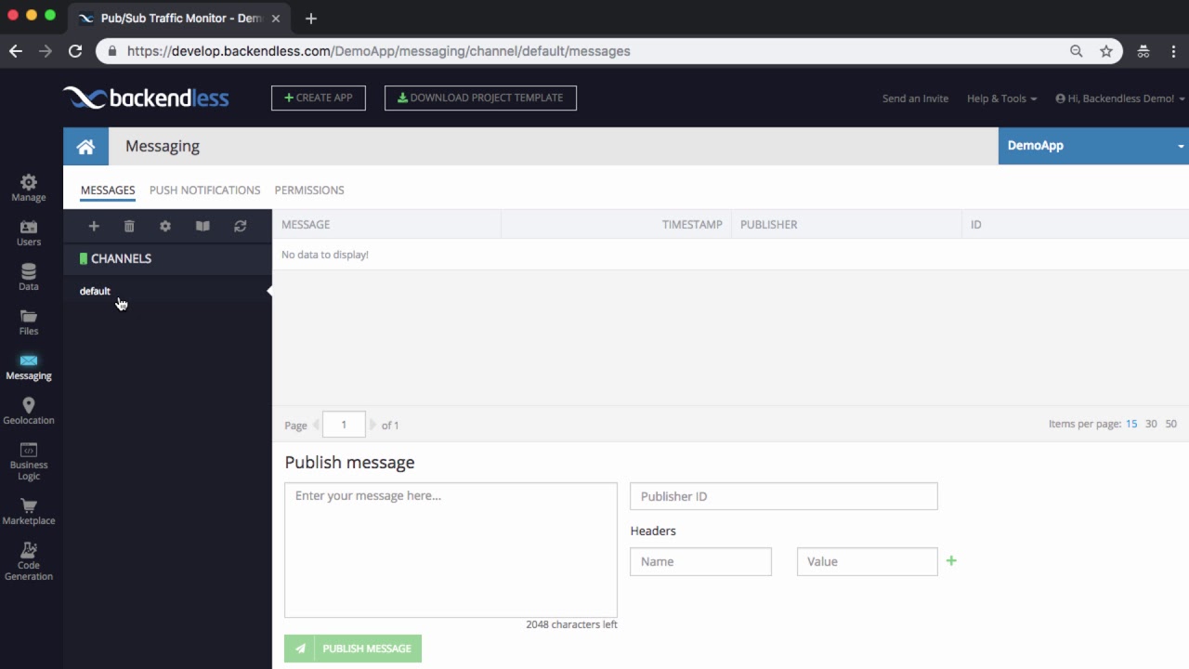Switch to the MESSAGES tab
Screen dimensions: 1189x669
(x=108, y=190)
